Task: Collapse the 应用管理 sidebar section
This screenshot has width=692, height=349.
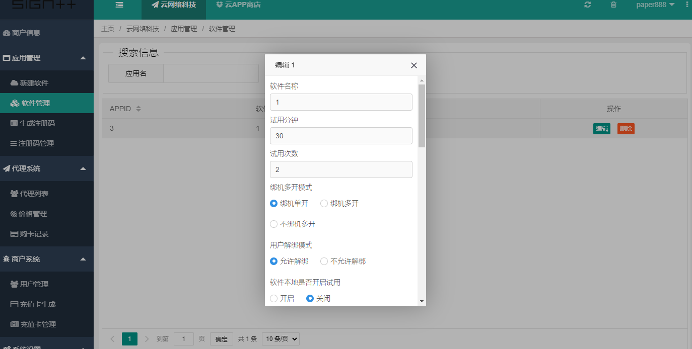Action: (x=47, y=57)
